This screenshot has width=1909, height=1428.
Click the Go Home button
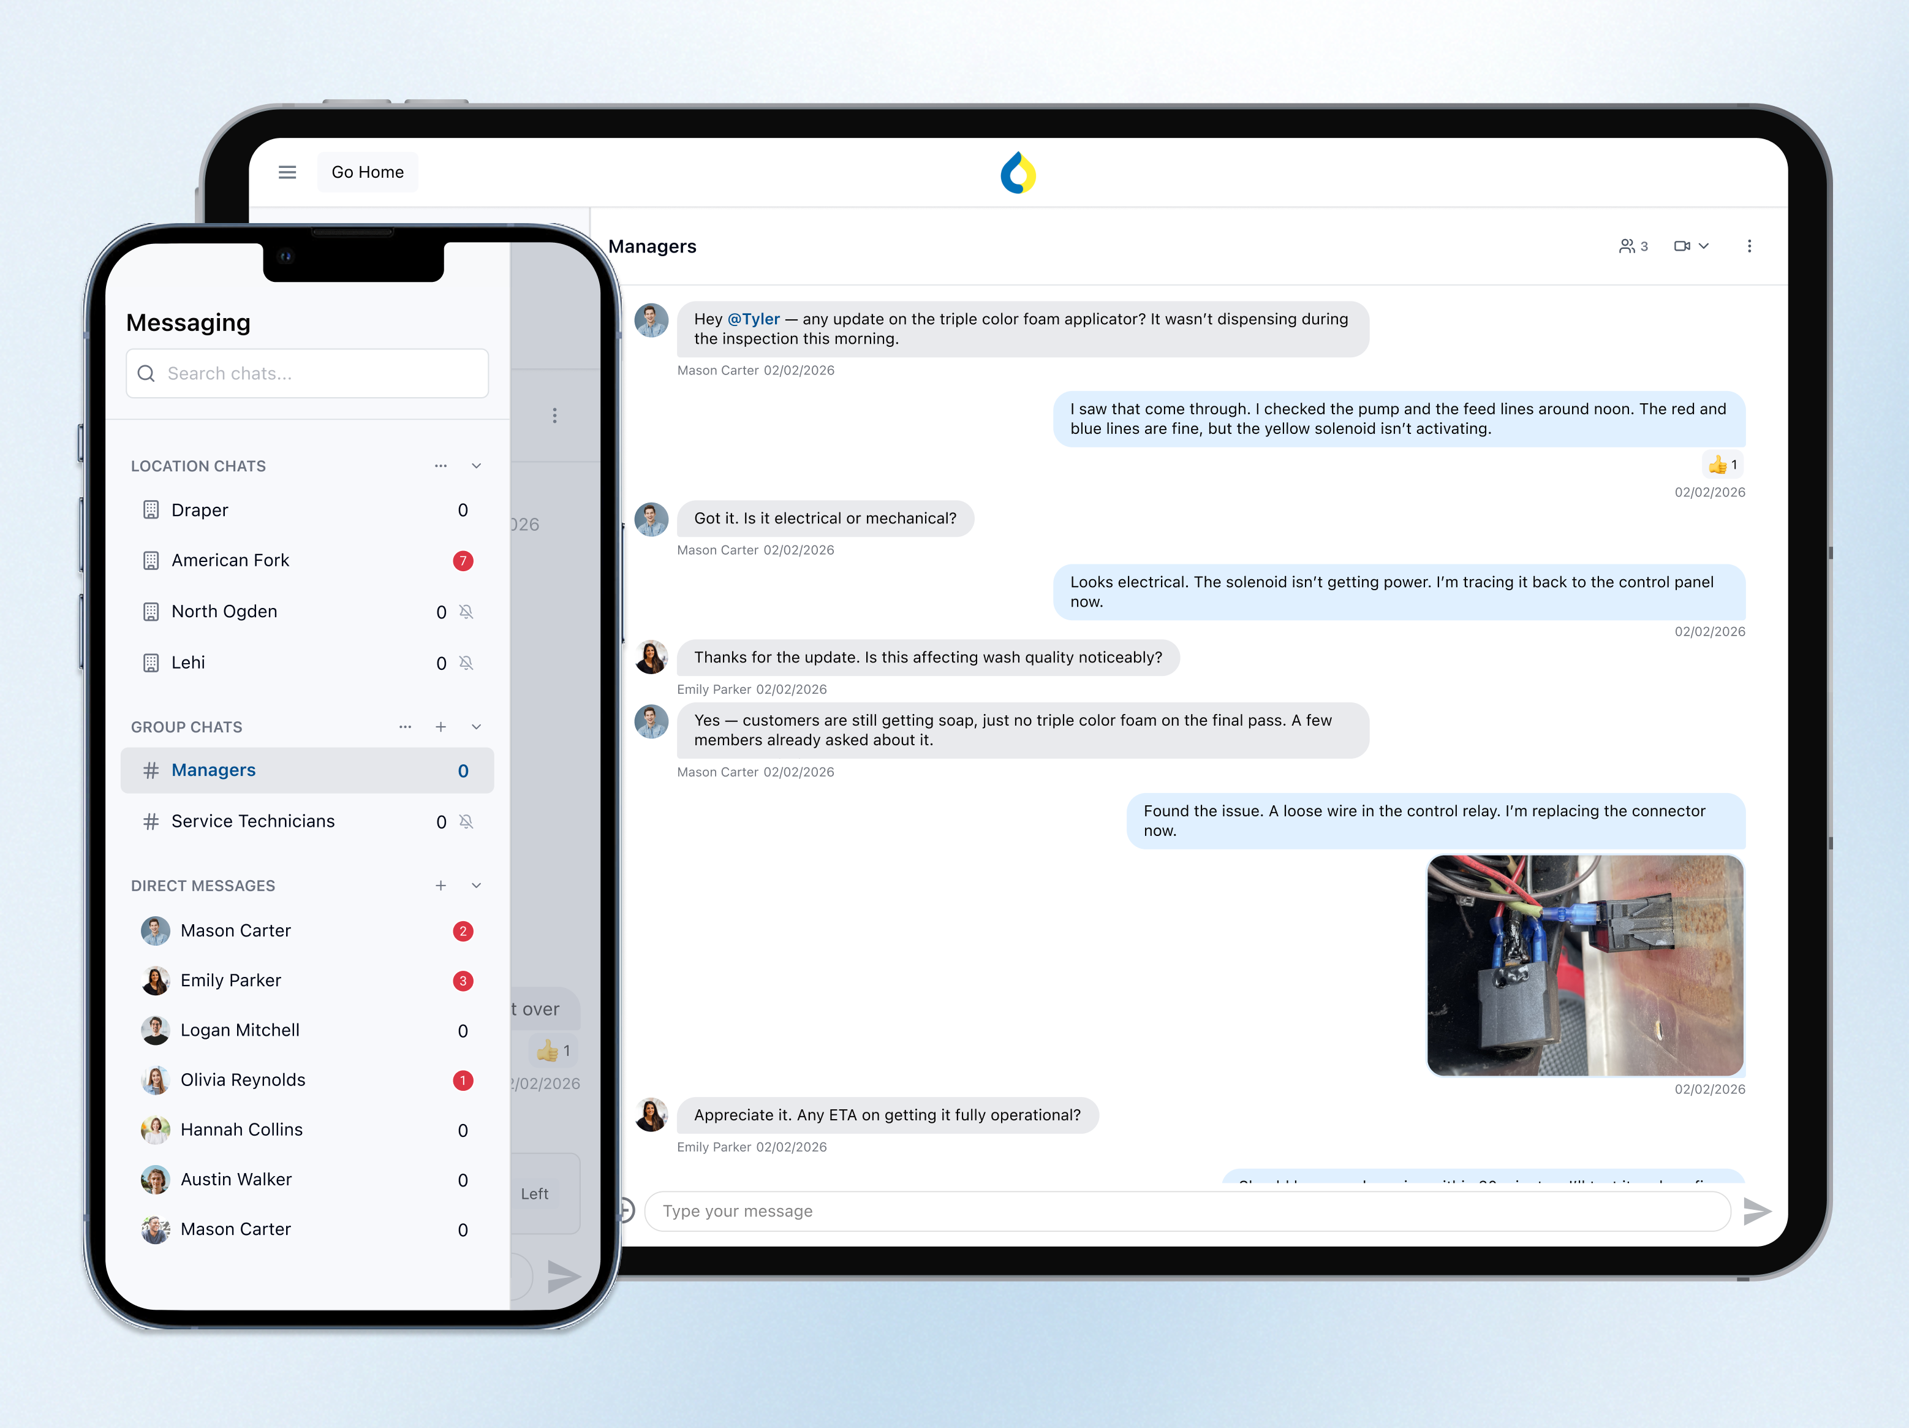coord(368,172)
